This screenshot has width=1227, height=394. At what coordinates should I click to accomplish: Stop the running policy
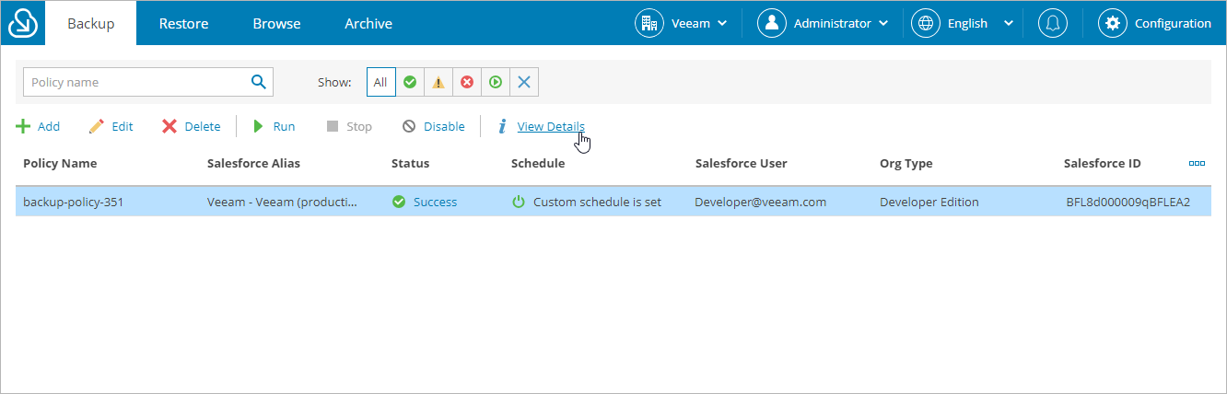point(349,127)
